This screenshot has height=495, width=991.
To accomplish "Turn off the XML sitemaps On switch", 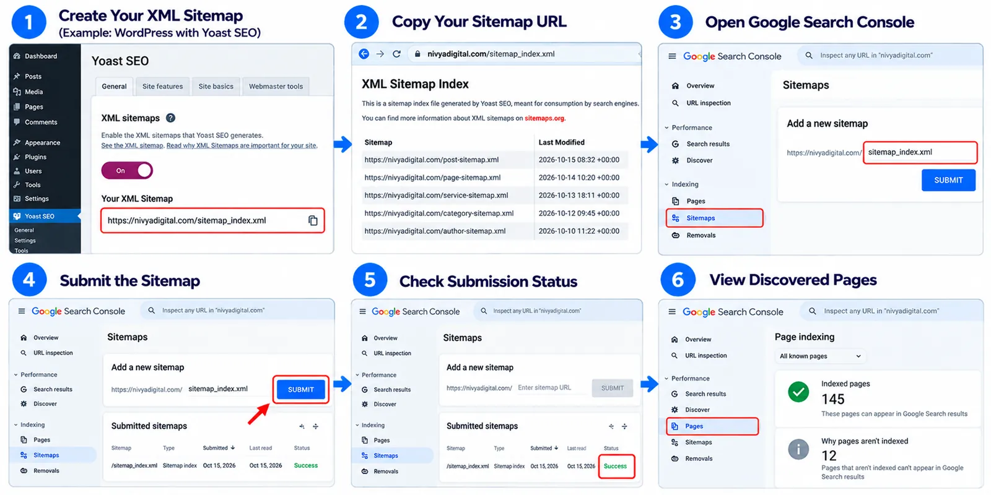I will tap(127, 170).
